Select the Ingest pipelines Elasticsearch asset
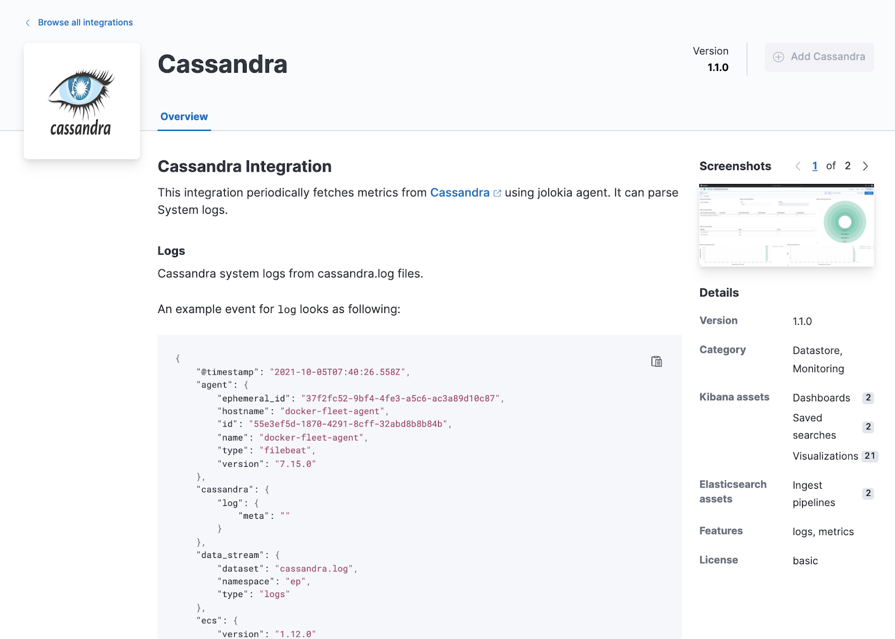895x639 pixels. [813, 493]
